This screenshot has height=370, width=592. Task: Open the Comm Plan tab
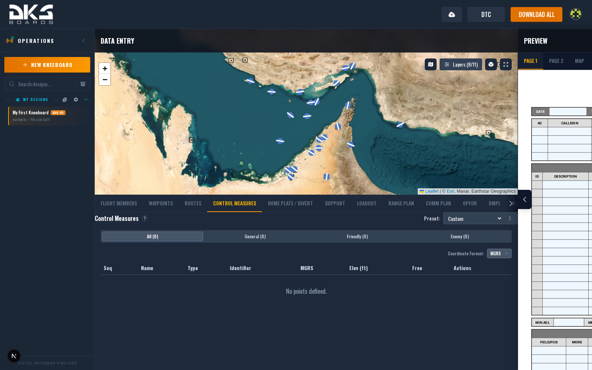438,203
